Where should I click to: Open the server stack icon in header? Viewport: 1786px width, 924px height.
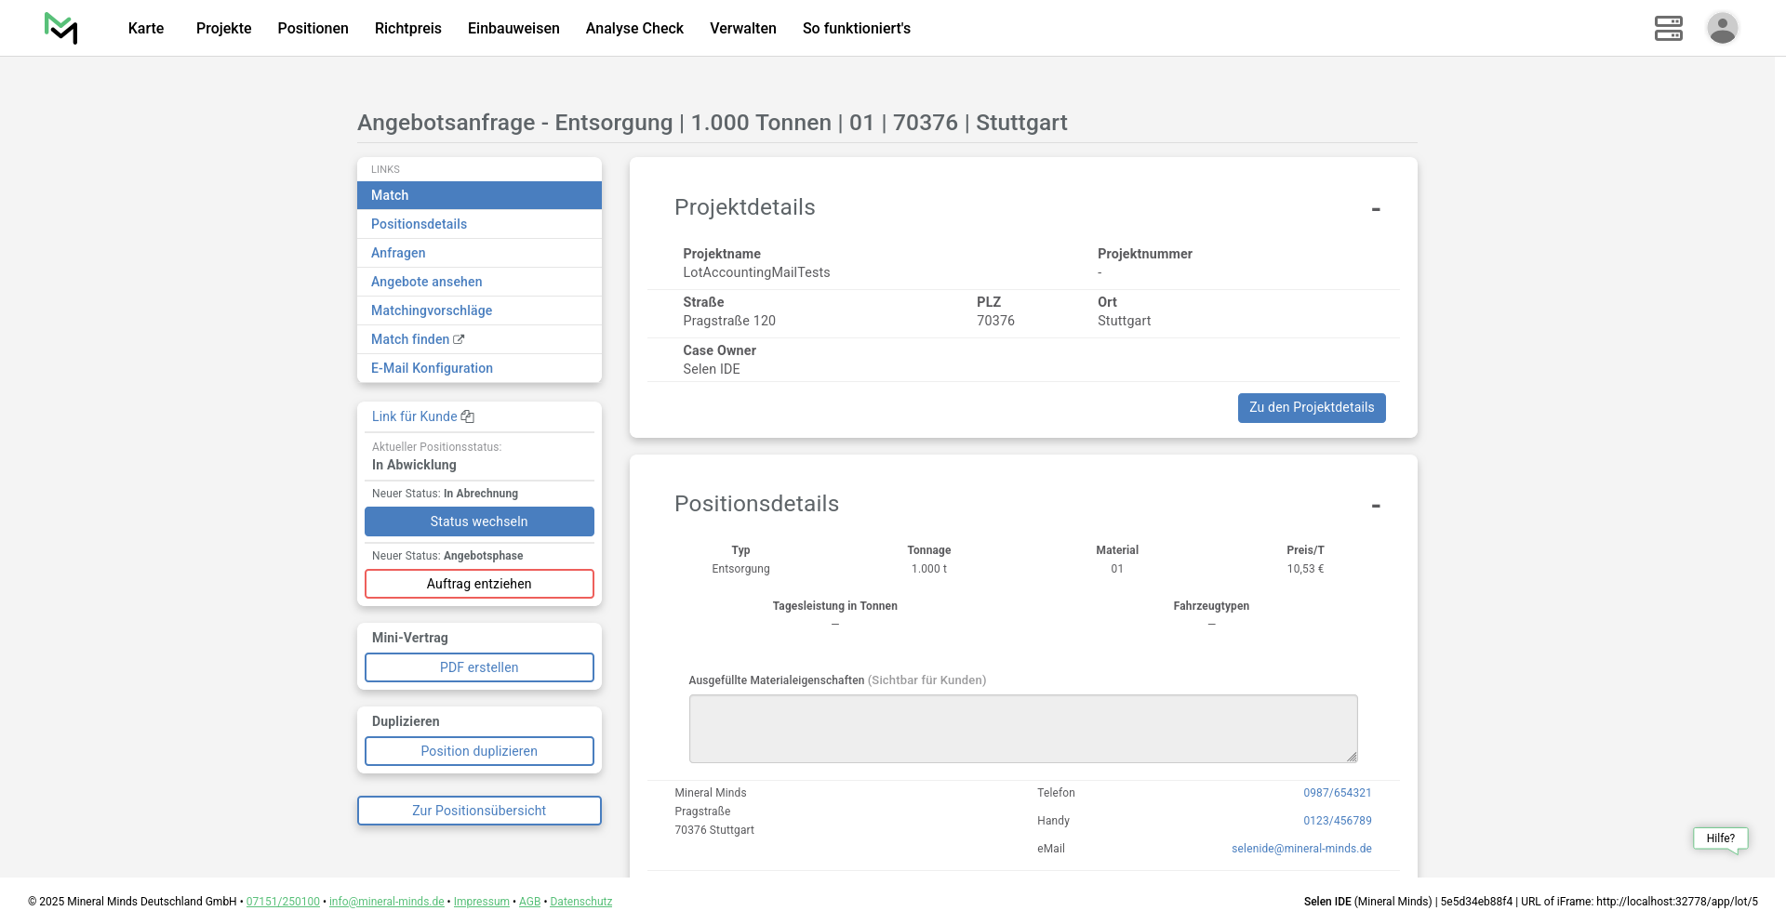(x=1668, y=28)
